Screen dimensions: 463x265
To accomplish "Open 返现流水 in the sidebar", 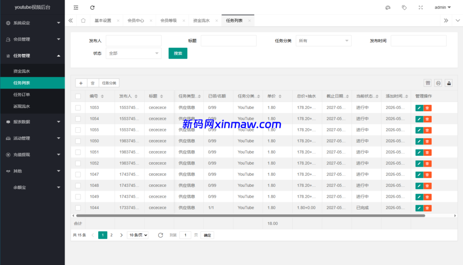I will 33,107.
